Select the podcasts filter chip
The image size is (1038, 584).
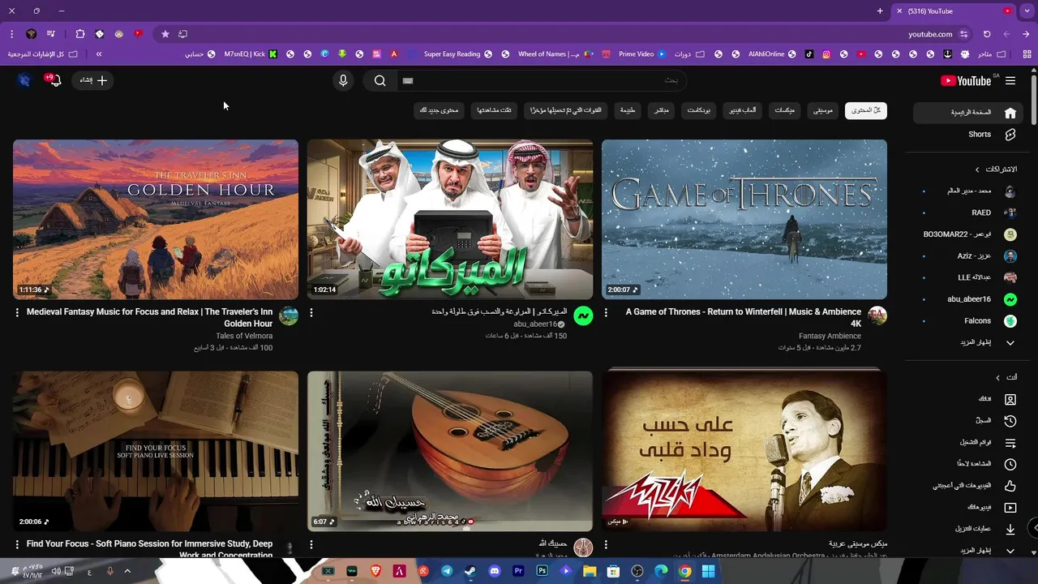[x=699, y=110]
